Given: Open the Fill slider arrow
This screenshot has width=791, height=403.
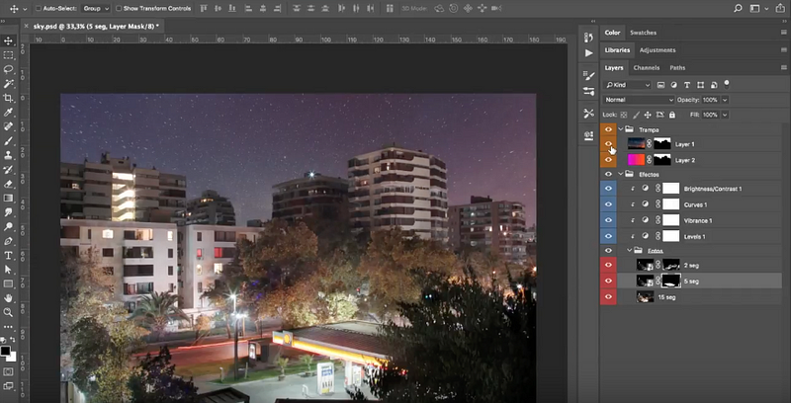Looking at the screenshot, I should click(x=725, y=115).
